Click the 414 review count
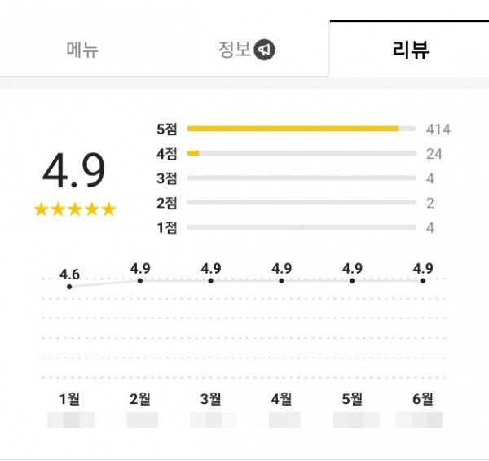The image size is (489, 461). 438,130
